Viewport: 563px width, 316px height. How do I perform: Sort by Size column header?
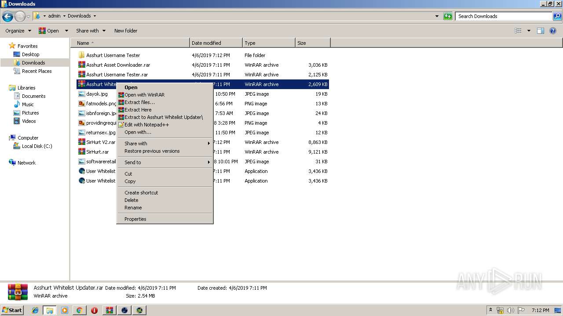[313, 43]
